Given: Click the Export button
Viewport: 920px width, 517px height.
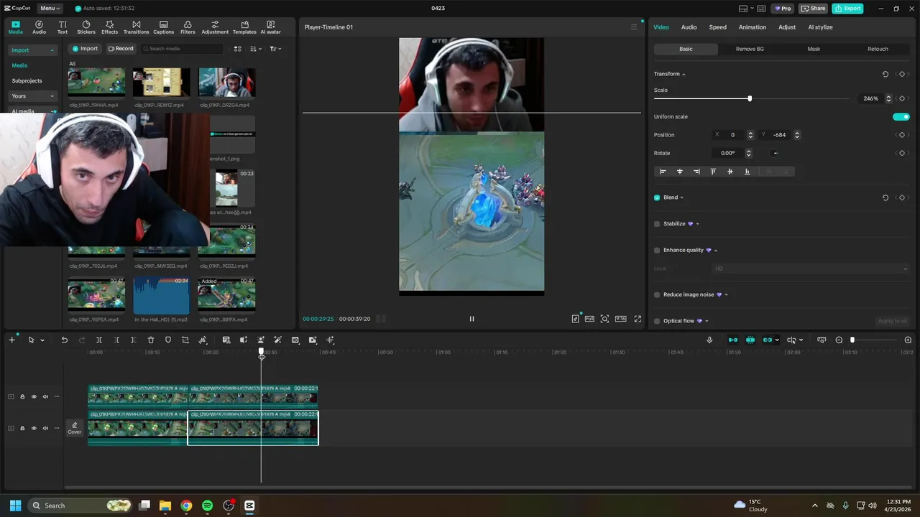Looking at the screenshot, I should (848, 9).
